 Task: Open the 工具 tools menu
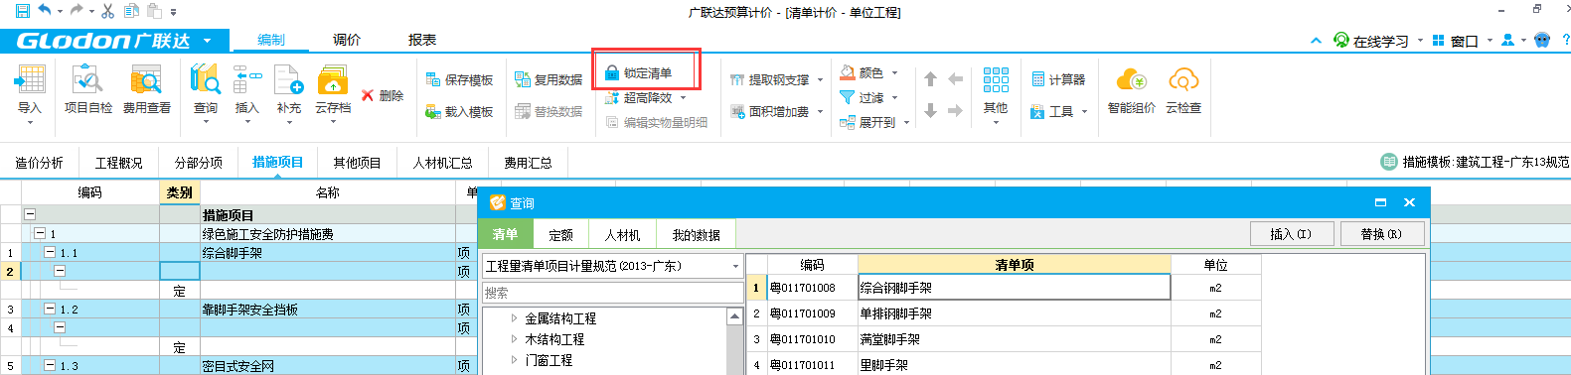tap(1059, 112)
